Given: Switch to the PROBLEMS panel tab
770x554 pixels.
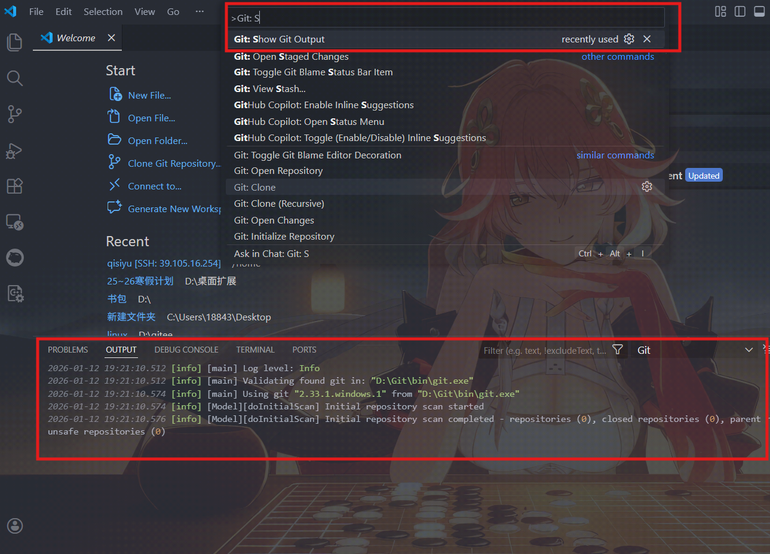Looking at the screenshot, I should [x=68, y=350].
